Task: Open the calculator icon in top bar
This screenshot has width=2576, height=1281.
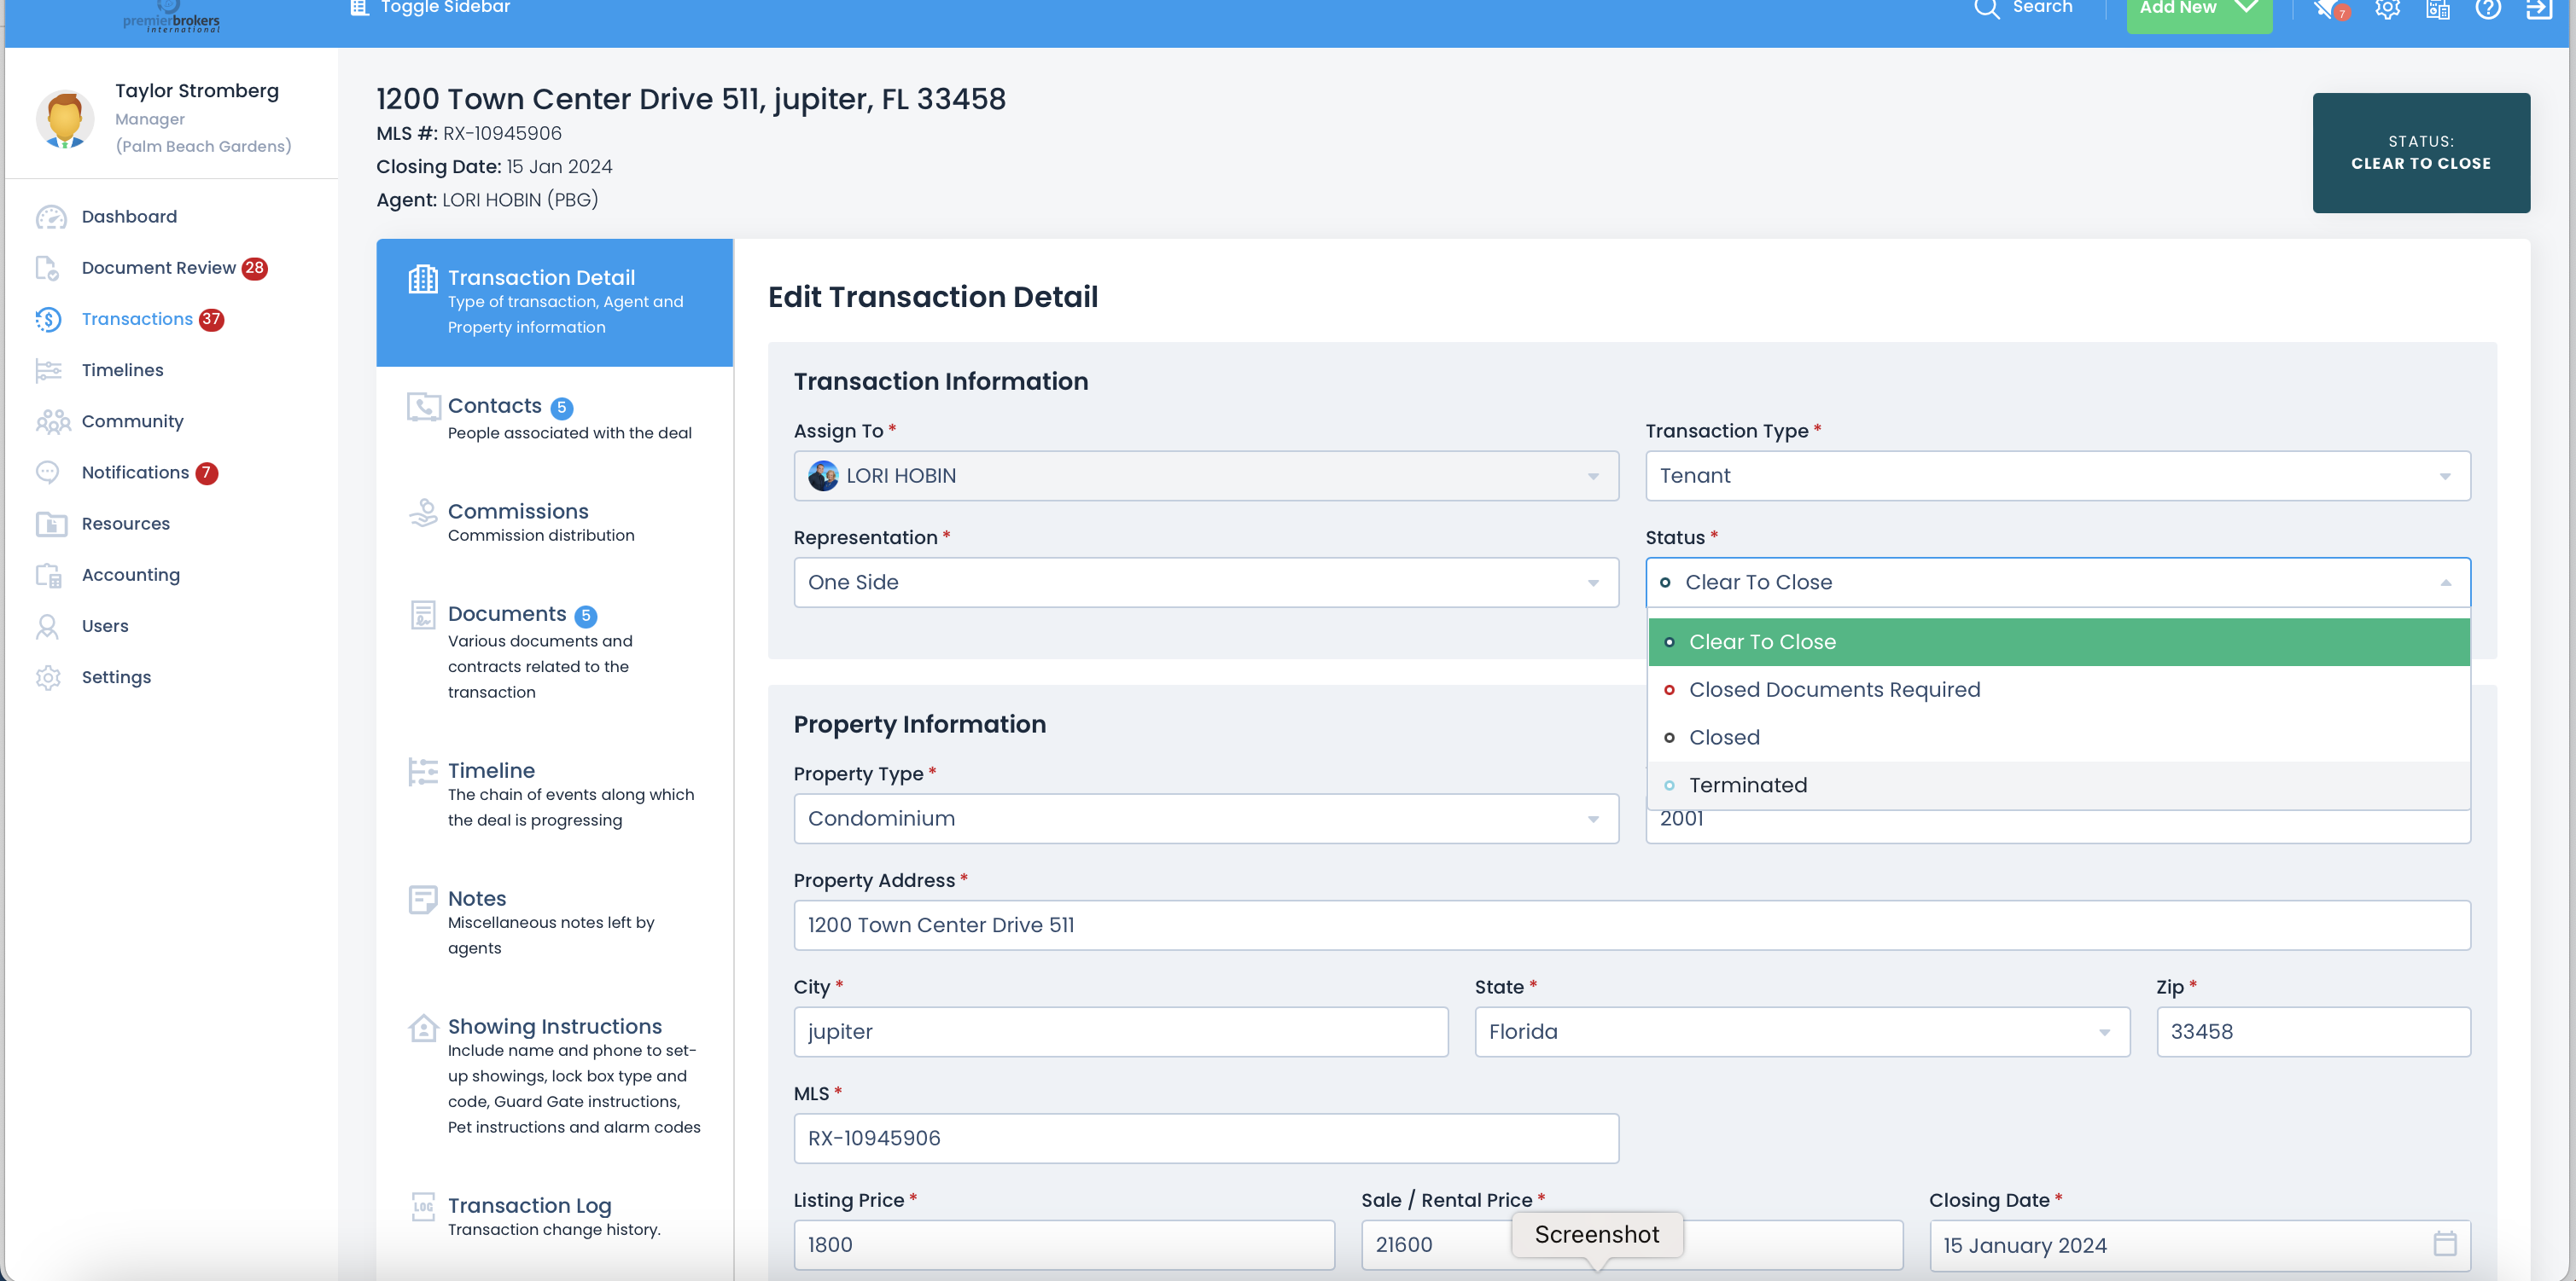Action: [x=2437, y=9]
